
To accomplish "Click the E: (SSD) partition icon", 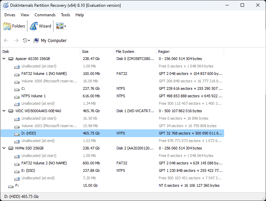I will [x=17, y=171].
